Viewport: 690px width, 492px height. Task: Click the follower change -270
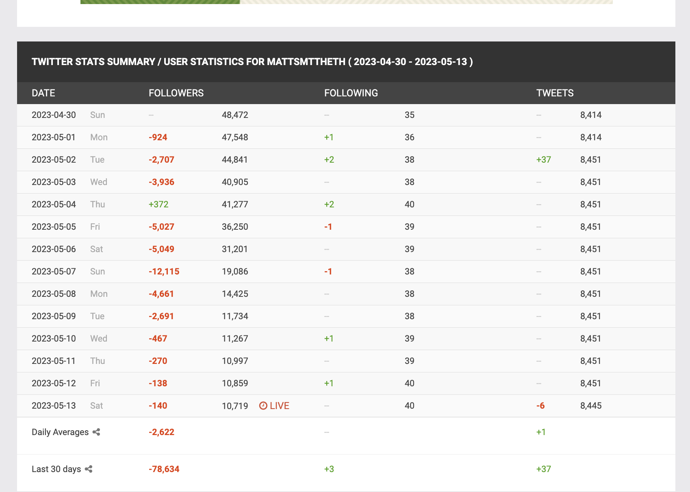(158, 361)
